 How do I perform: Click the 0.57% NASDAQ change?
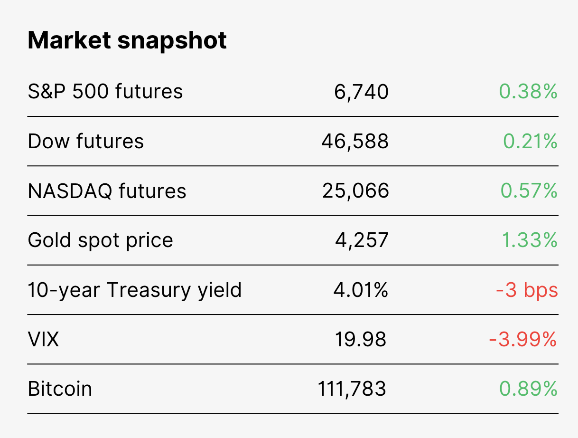tap(529, 190)
